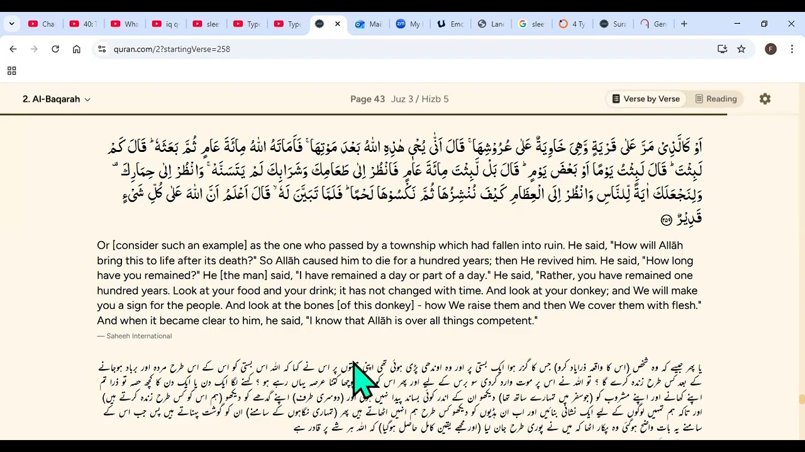Select Verse by Verse view mode
The image size is (805, 452).
(x=646, y=99)
